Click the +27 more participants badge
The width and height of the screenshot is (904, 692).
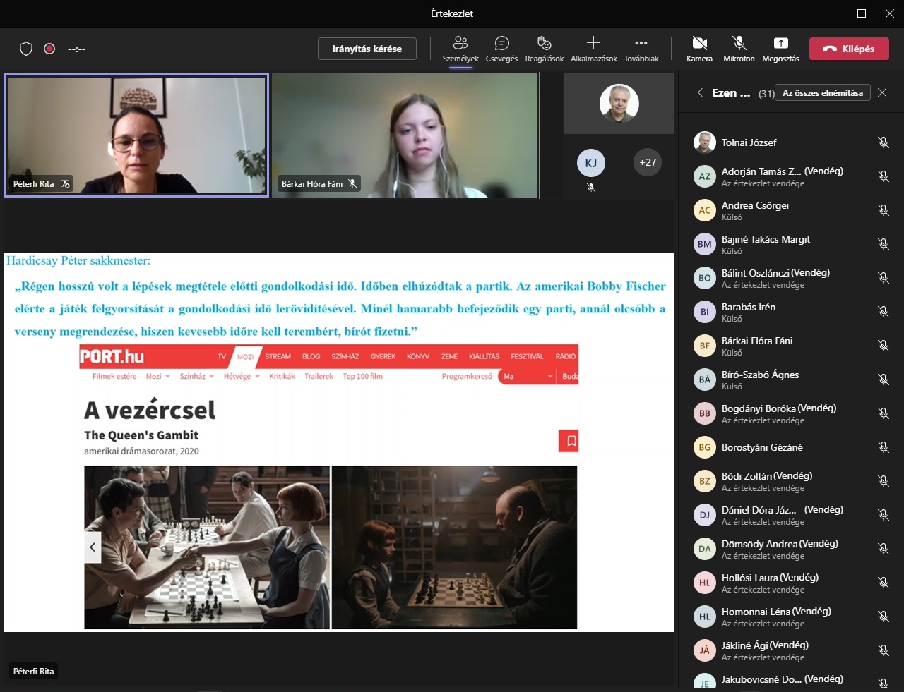click(x=648, y=162)
